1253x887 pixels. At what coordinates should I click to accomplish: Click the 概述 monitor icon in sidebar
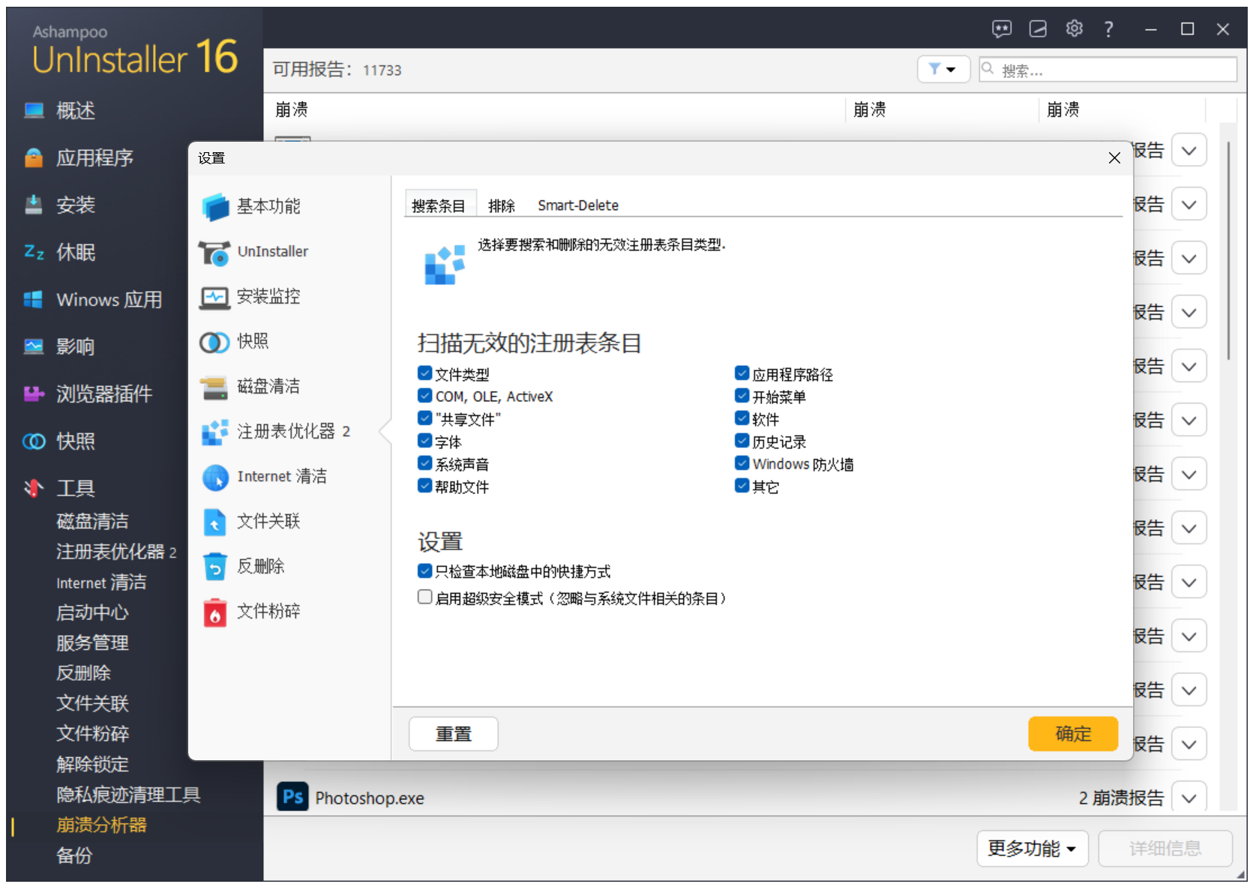pos(34,111)
